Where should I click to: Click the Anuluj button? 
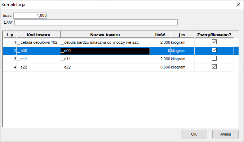(x=225, y=134)
